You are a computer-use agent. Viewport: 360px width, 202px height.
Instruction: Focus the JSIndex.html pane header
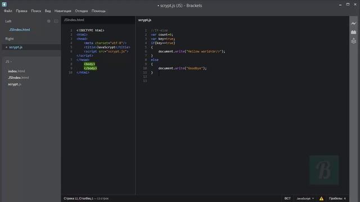point(74,20)
